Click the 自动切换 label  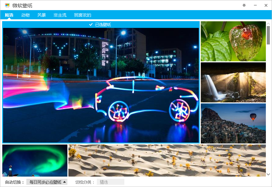click(14, 182)
